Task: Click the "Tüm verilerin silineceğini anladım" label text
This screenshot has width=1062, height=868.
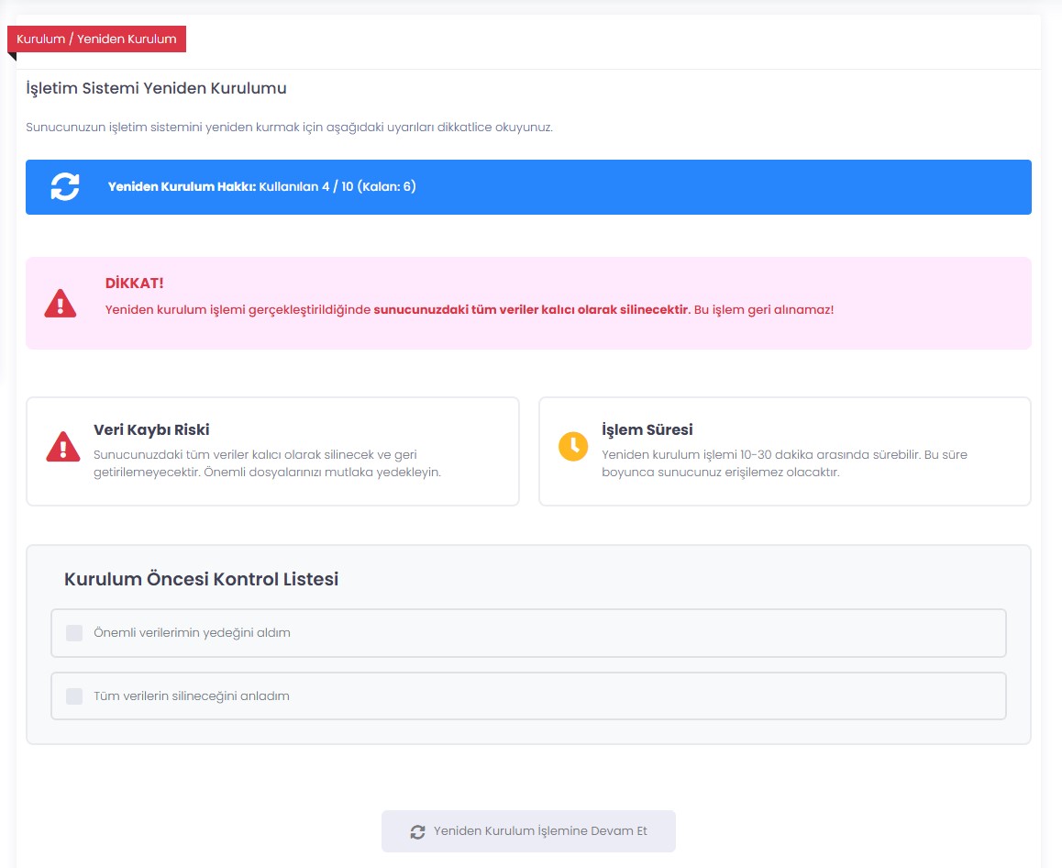Action: point(192,696)
